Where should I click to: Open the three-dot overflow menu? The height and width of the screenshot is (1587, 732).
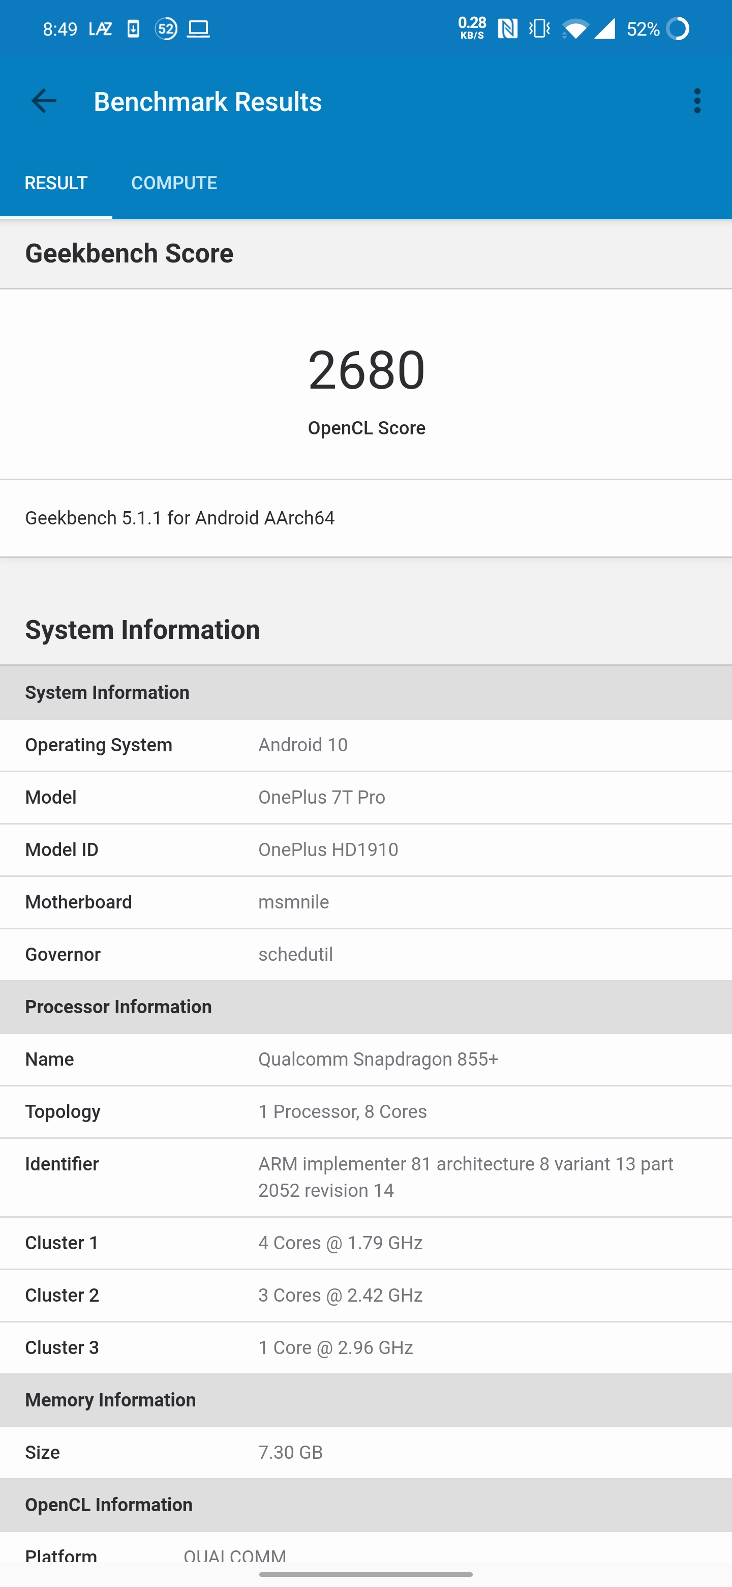click(697, 101)
